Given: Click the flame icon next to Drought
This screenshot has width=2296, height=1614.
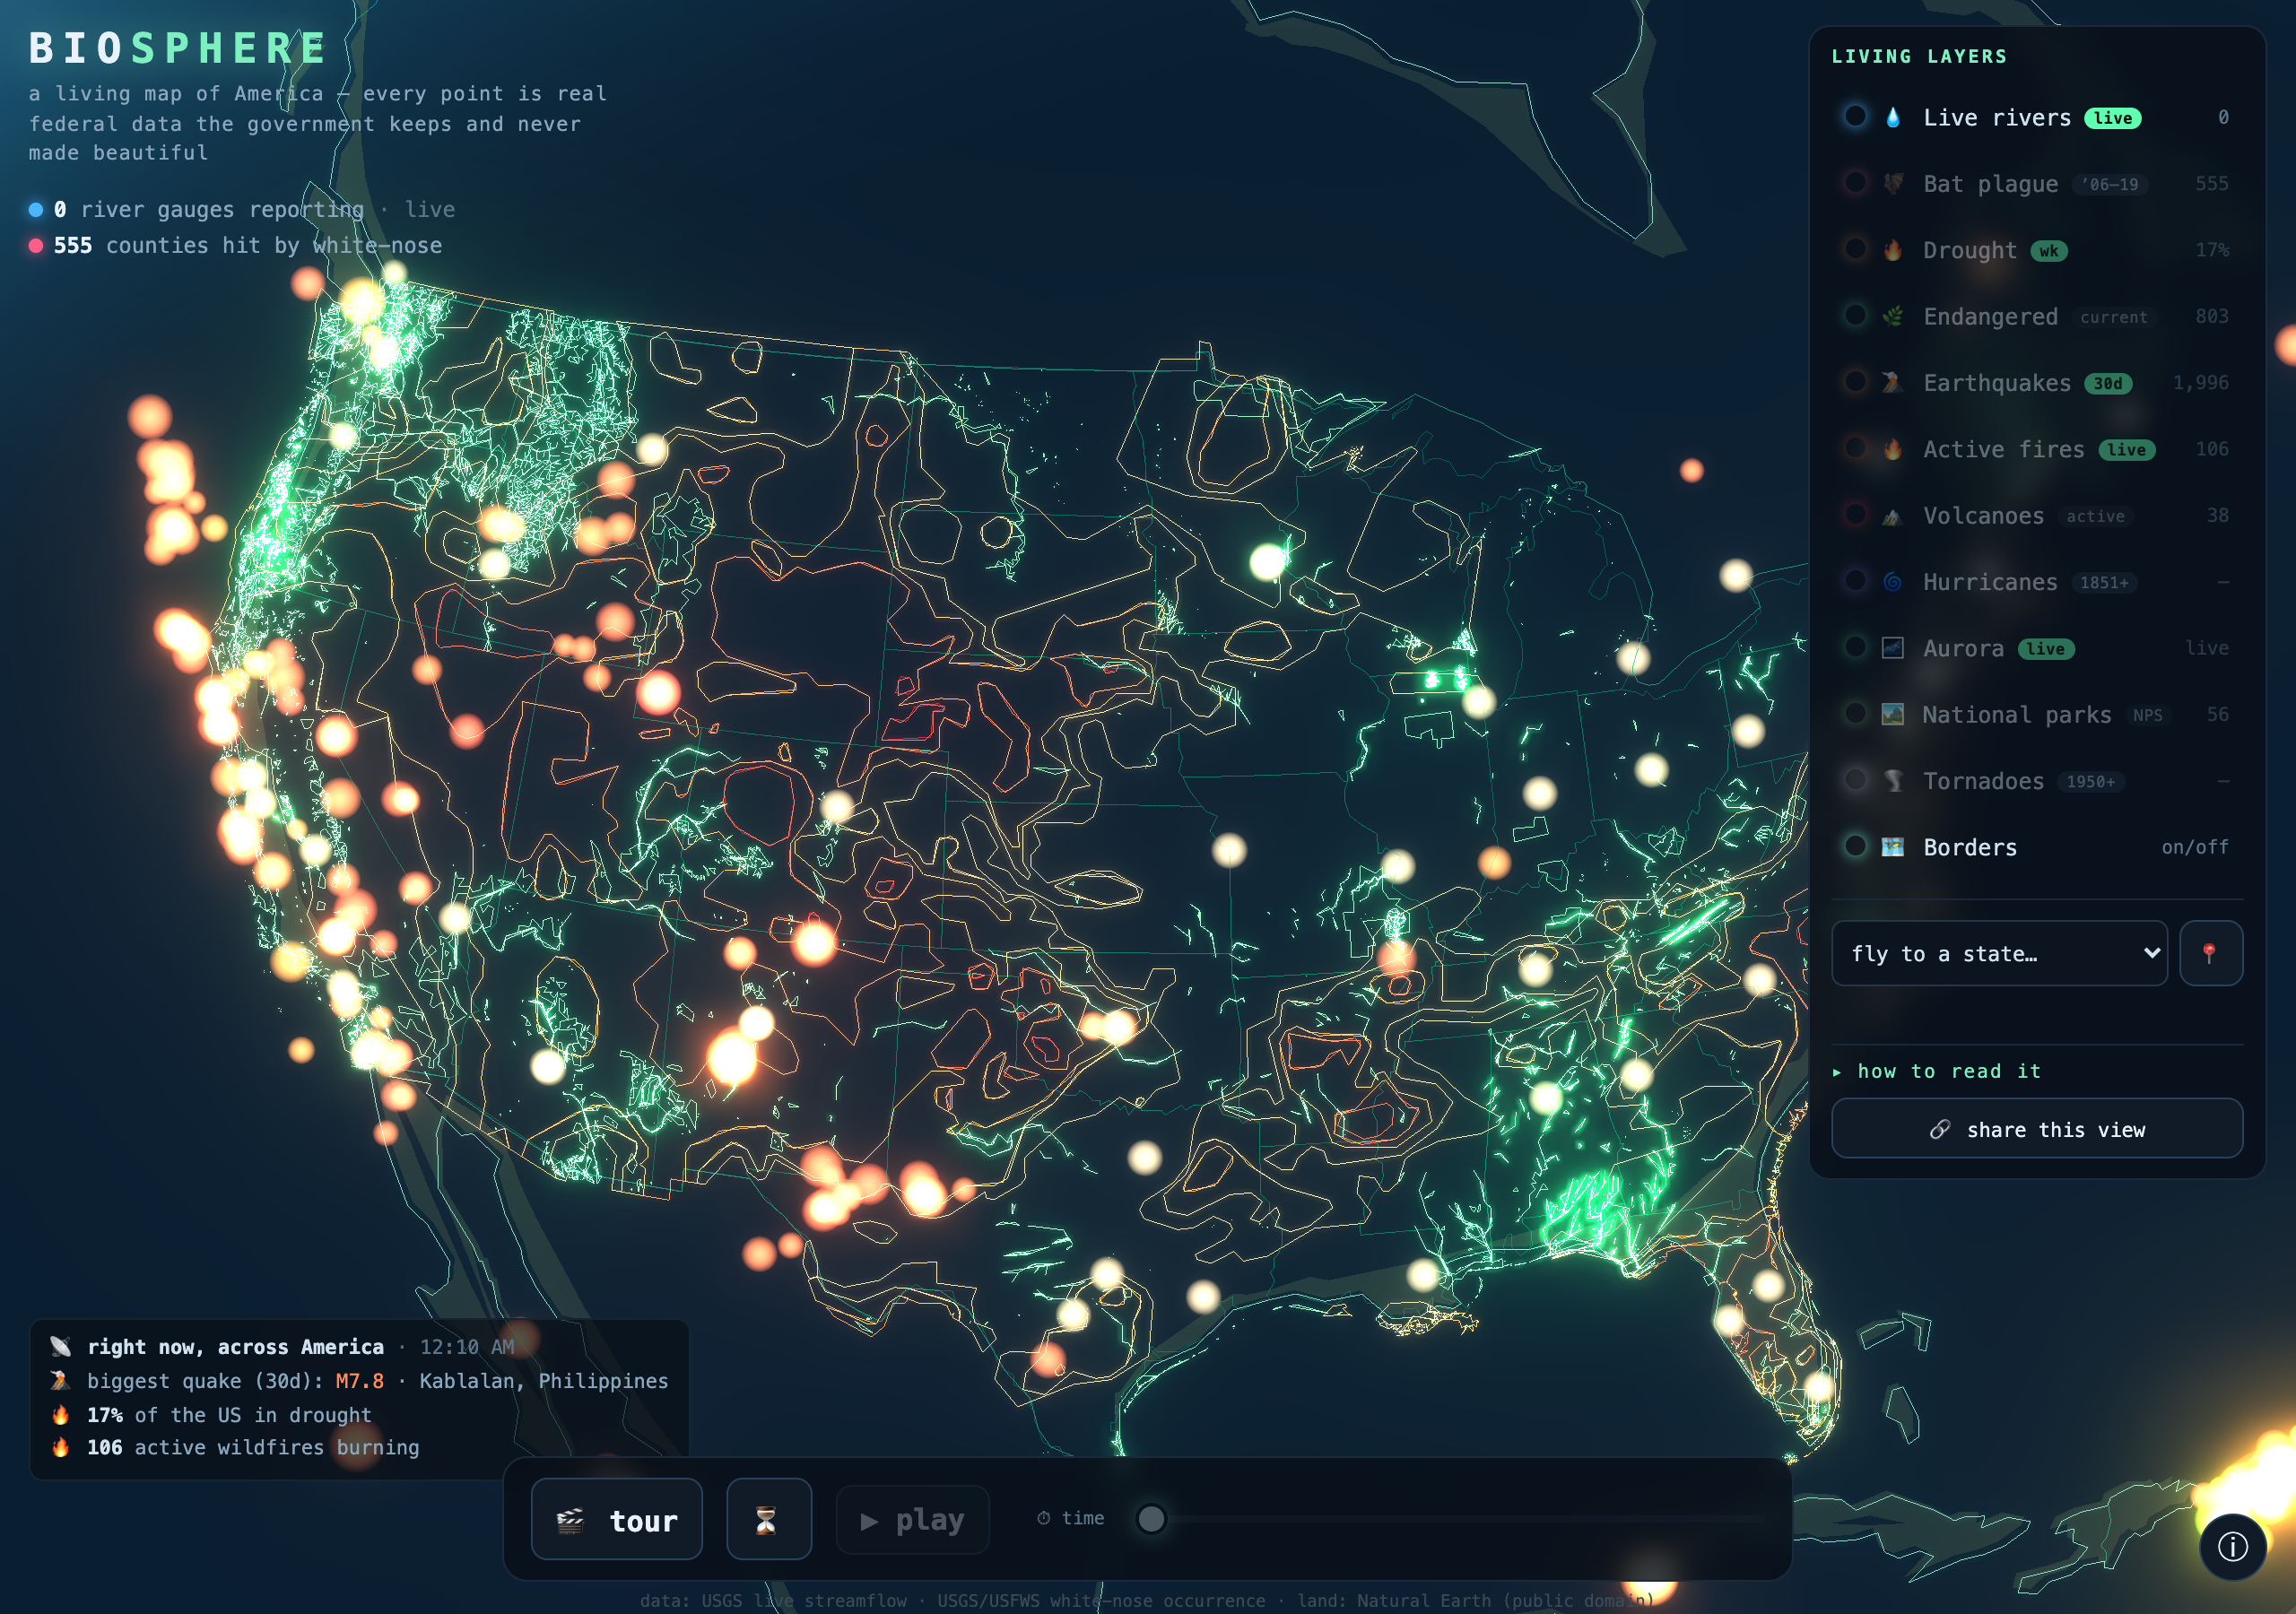Looking at the screenshot, I should coord(1892,250).
